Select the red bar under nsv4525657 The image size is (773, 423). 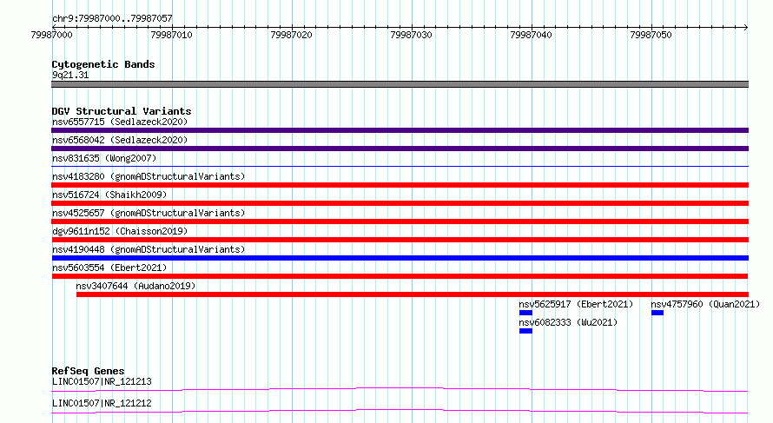[x=400, y=221]
